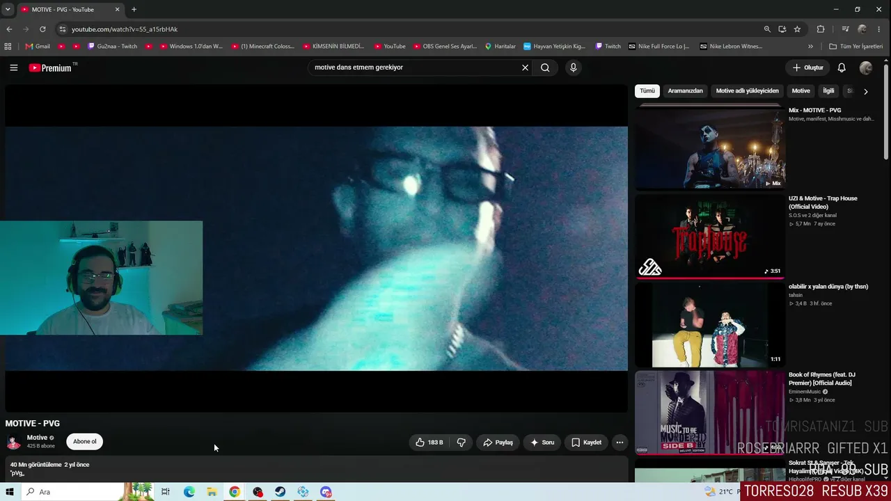The width and height of the screenshot is (891, 501).
Task: Open browser zoom magnifier icon in address bar
Action: [767, 29]
